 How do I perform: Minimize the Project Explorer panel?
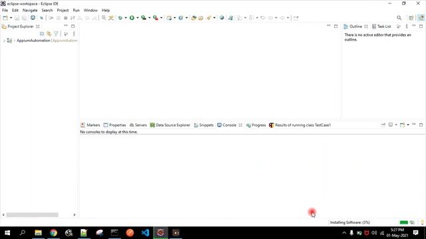coord(66,26)
